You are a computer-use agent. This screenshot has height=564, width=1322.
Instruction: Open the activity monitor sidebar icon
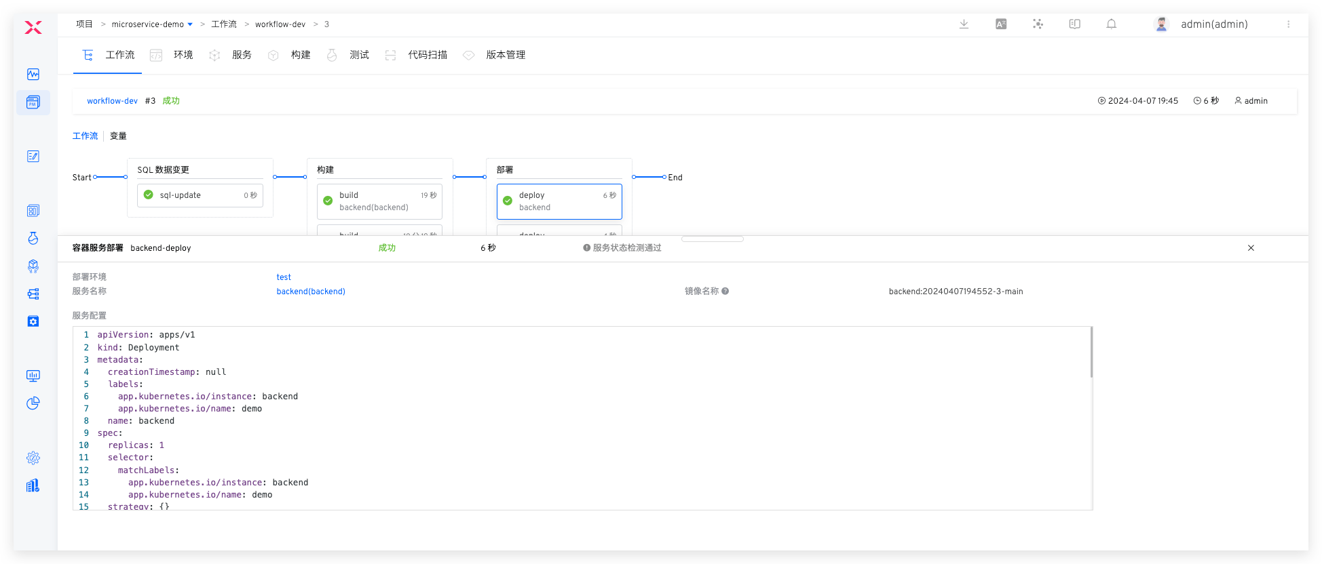(x=33, y=75)
